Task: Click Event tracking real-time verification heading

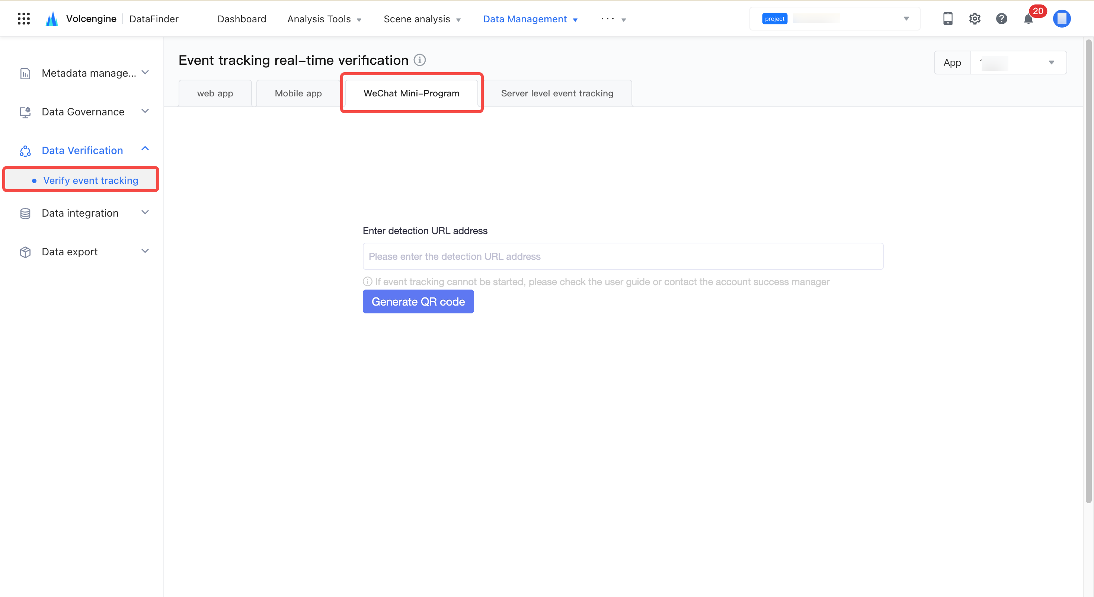Action: (x=293, y=60)
